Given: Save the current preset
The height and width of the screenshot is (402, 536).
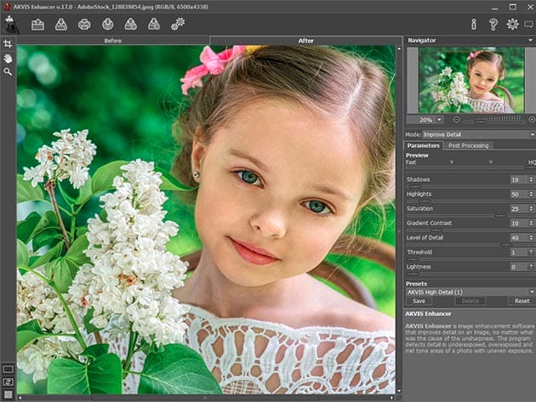Looking at the screenshot, I should (x=419, y=301).
